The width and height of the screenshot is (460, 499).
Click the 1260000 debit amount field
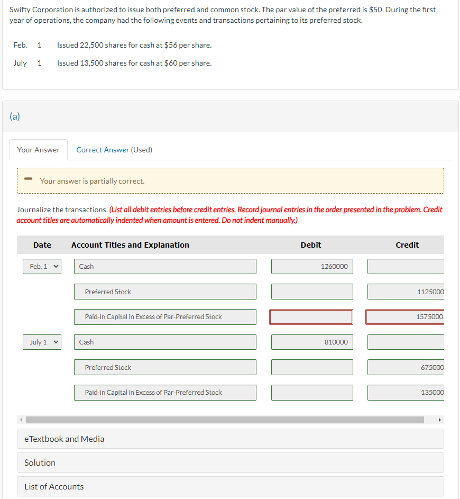pyautogui.click(x=312, y=266)
